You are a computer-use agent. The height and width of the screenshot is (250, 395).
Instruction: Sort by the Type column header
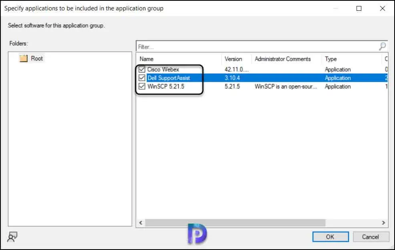point(331,59)
